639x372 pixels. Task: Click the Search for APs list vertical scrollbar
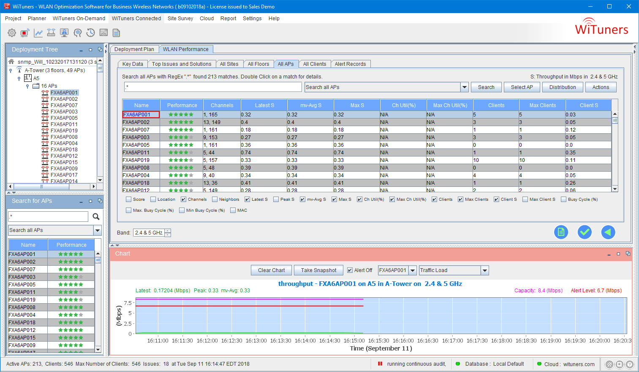98,302
